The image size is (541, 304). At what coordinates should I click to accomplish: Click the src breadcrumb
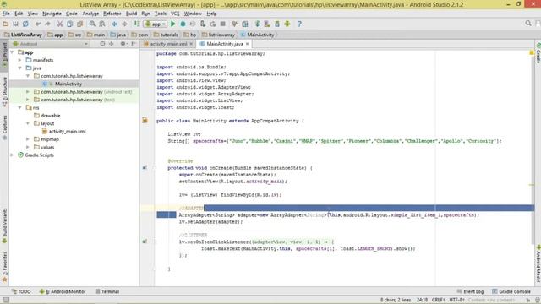click(x=75, y=35)
